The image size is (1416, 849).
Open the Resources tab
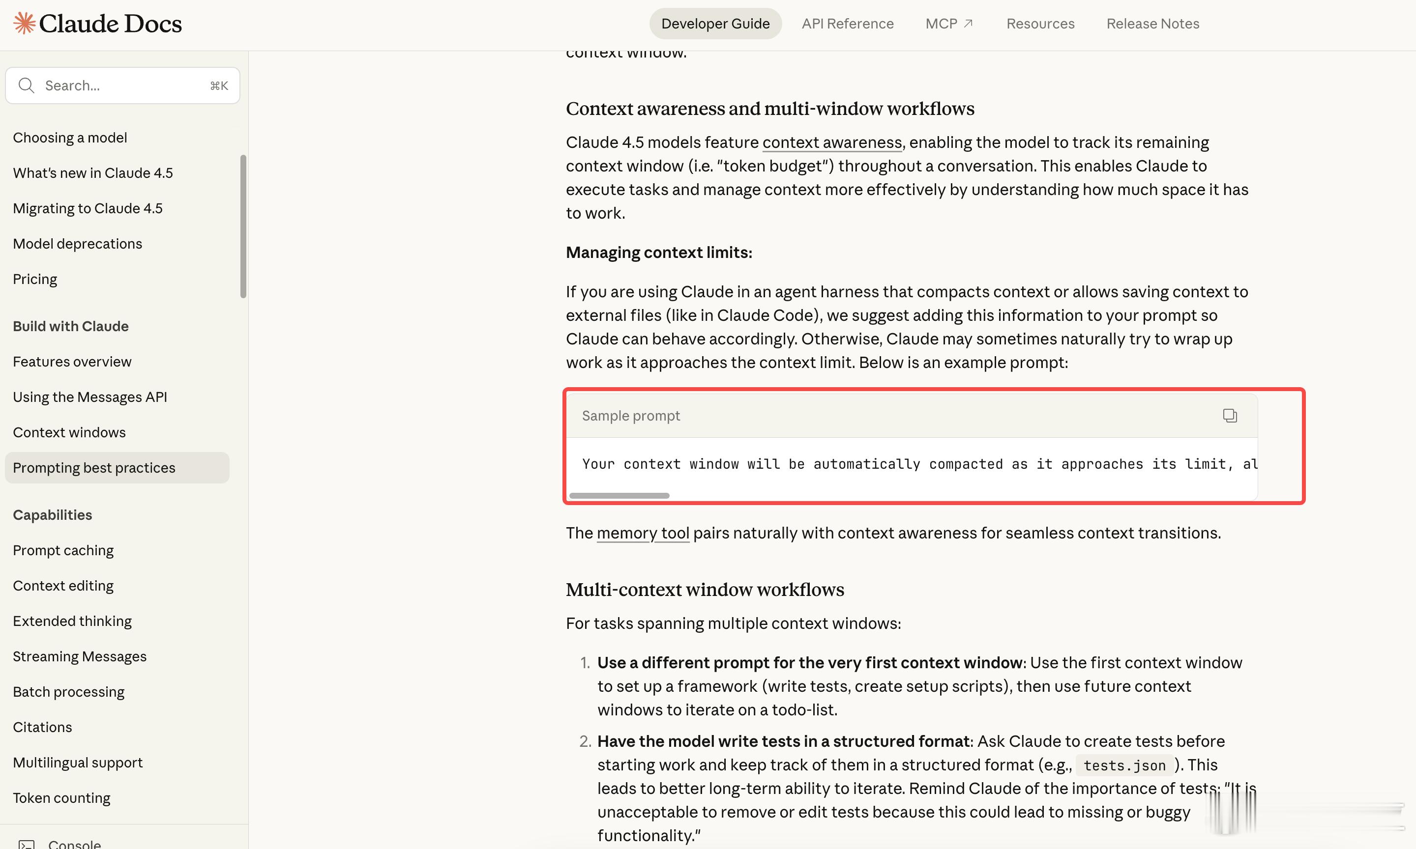coord(1040,24)
